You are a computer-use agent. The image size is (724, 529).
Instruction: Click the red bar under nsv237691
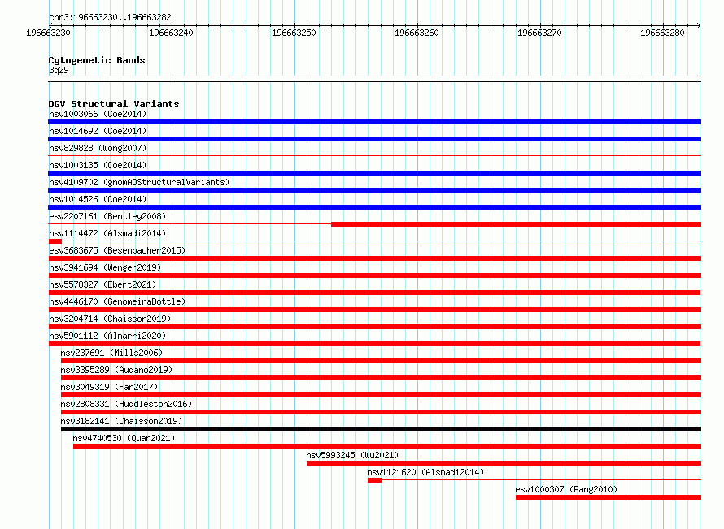point(381,361)
